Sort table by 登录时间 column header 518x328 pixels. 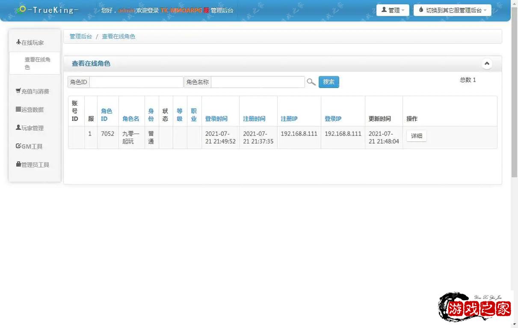[216, 119]
